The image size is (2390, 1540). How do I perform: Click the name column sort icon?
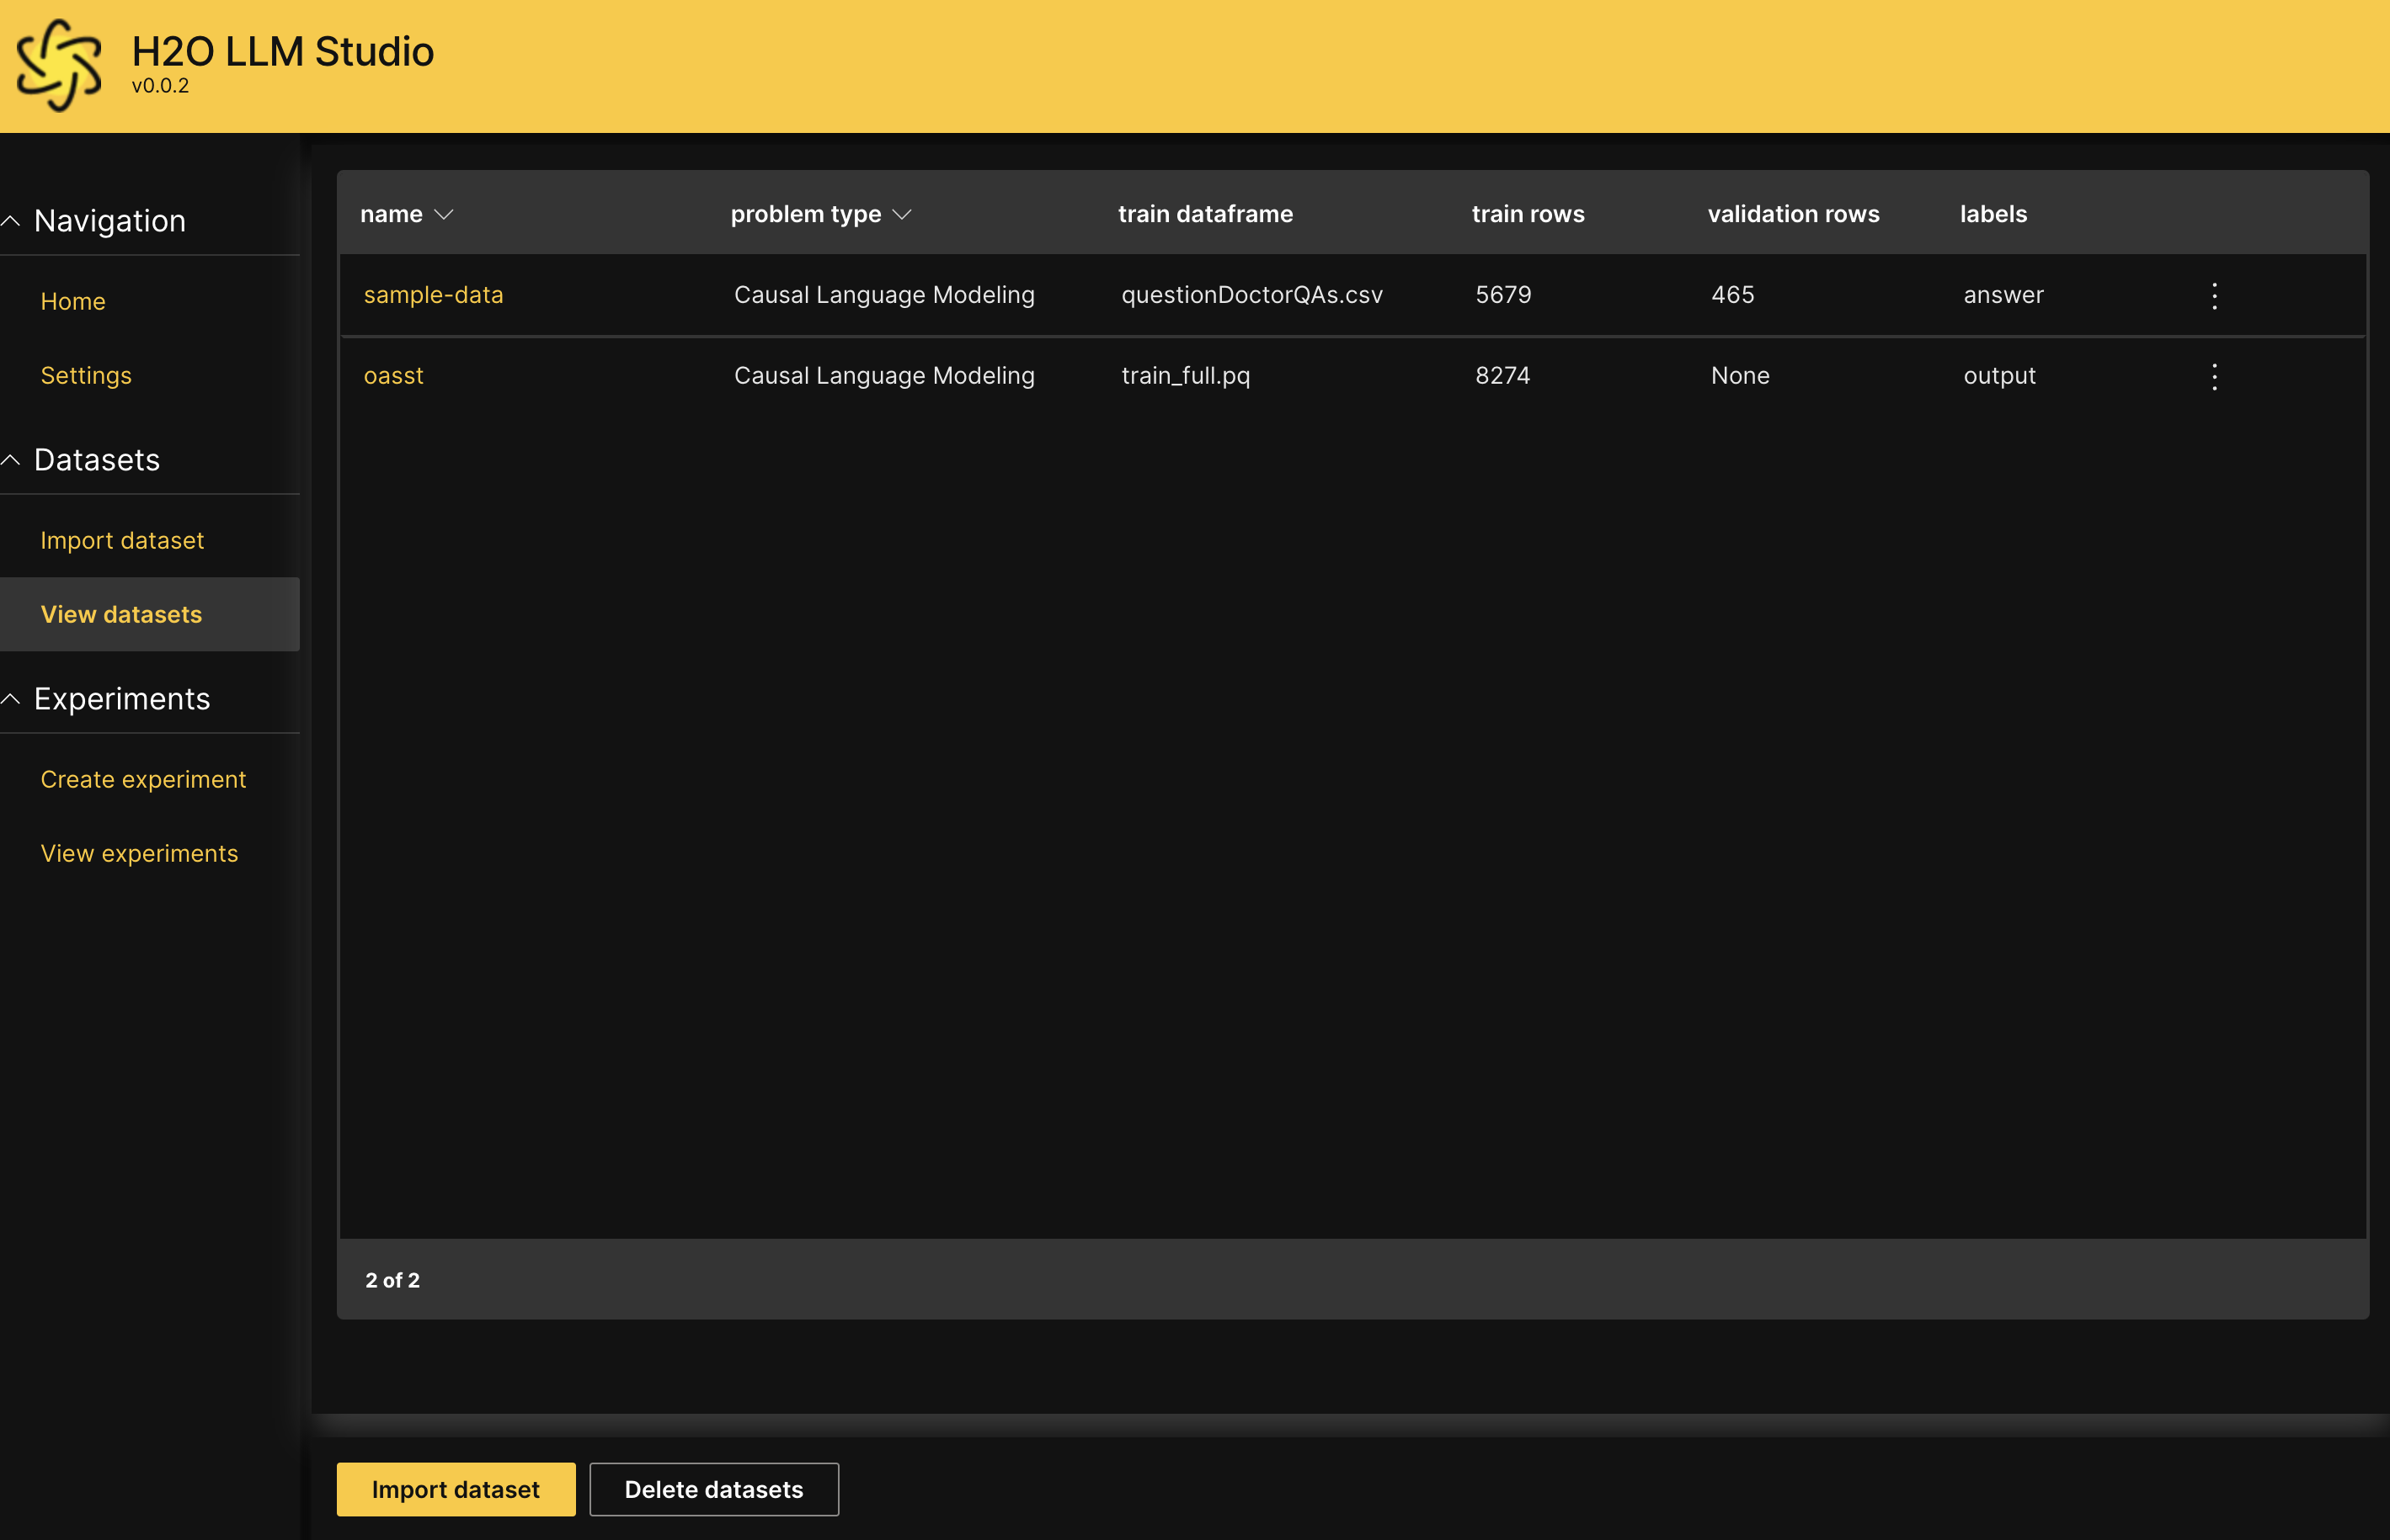448,214
